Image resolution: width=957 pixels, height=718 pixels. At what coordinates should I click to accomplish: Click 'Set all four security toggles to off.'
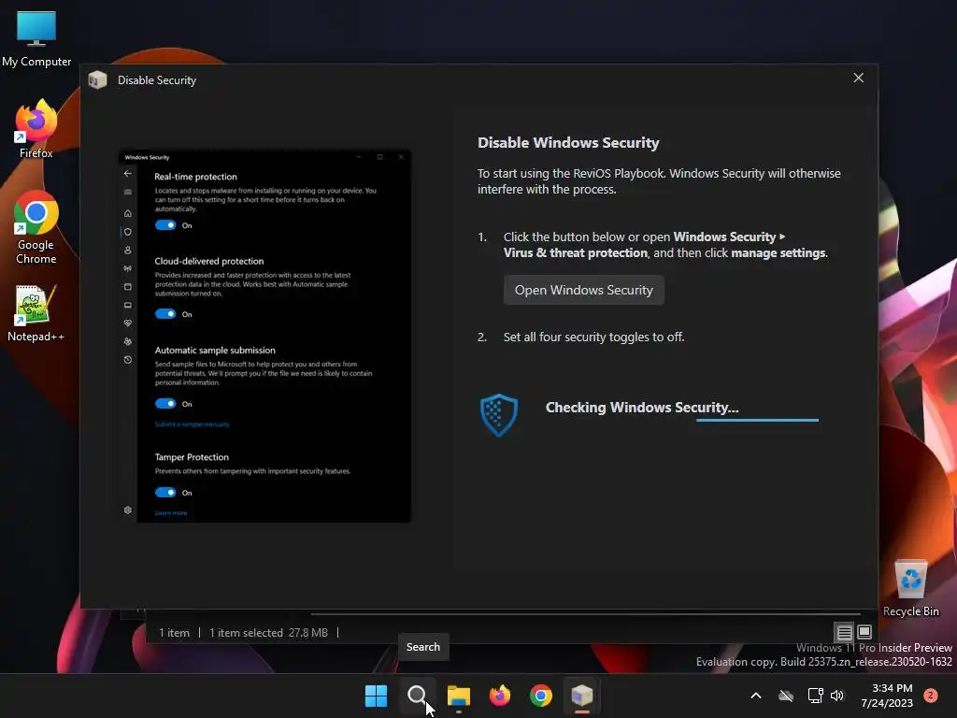point(593,337)
